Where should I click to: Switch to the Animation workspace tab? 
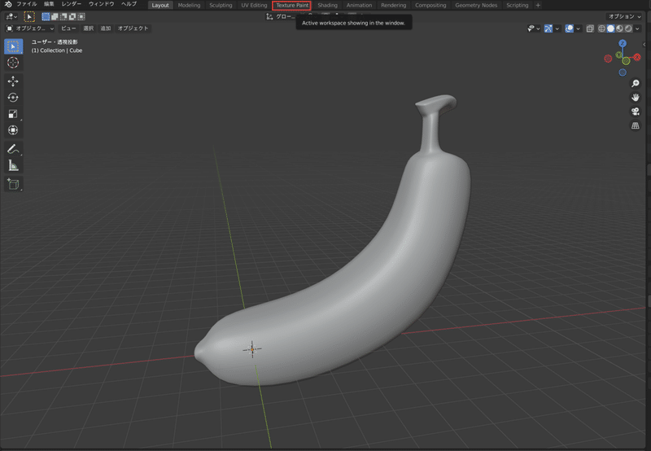click(x=359, y=6)
